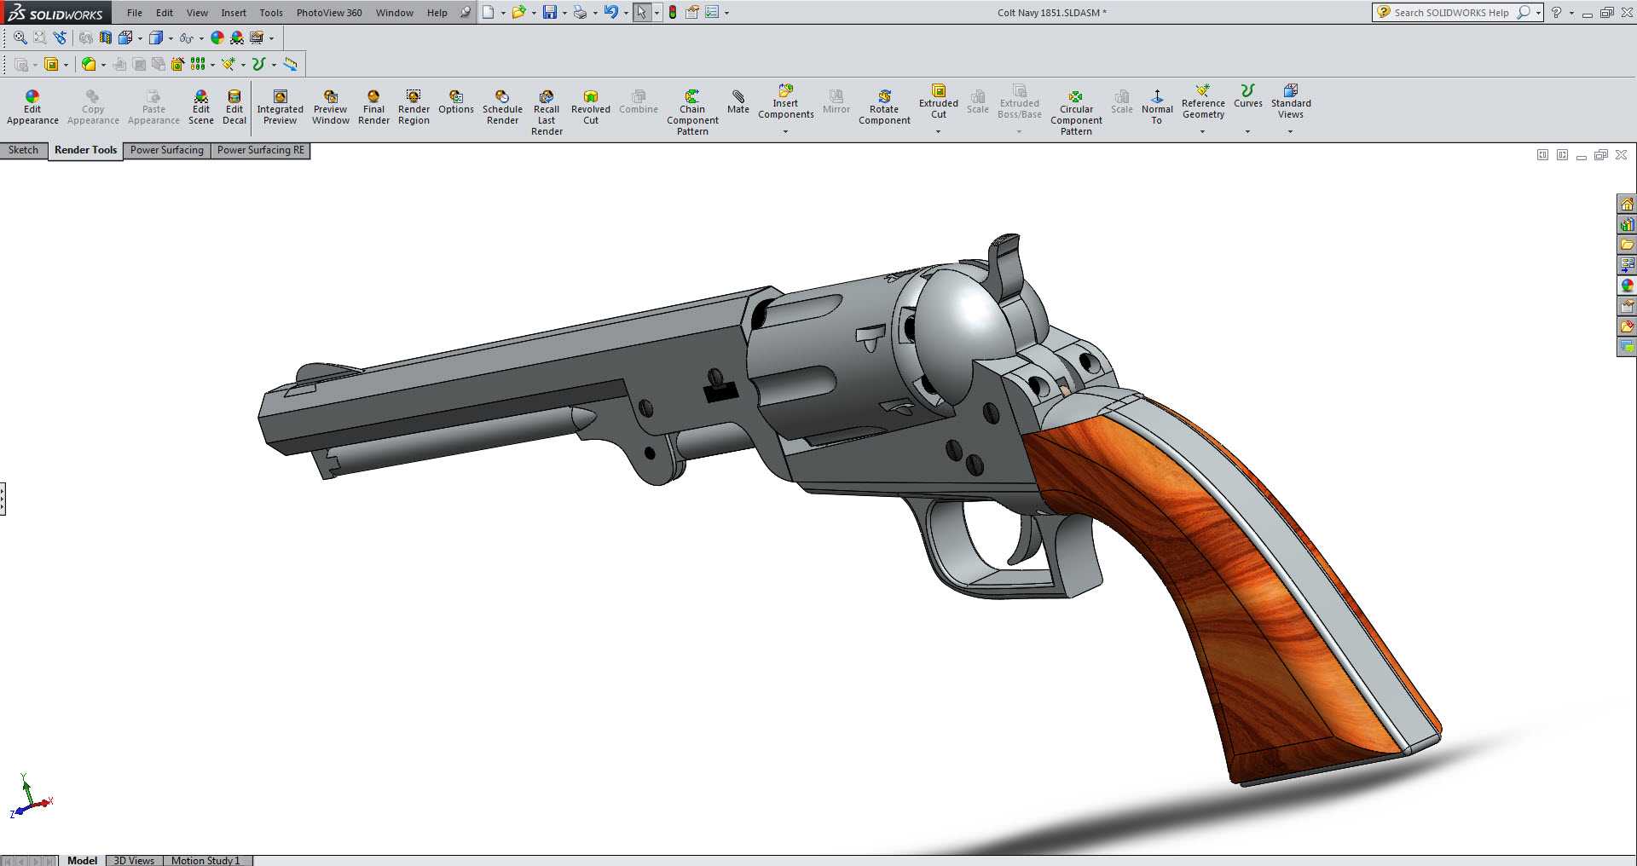Expand Reference Geometry dropdown arrow
The width and height of the screenshot is (1637, 866).
1202,131
